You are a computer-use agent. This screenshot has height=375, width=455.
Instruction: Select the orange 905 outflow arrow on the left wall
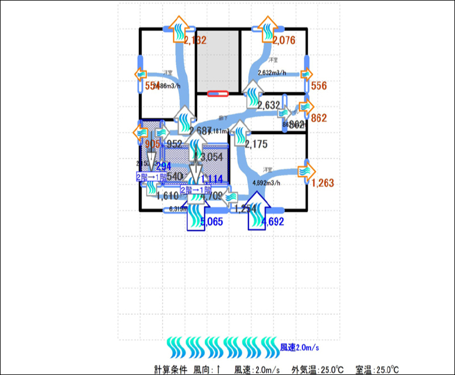click(140, 132)
